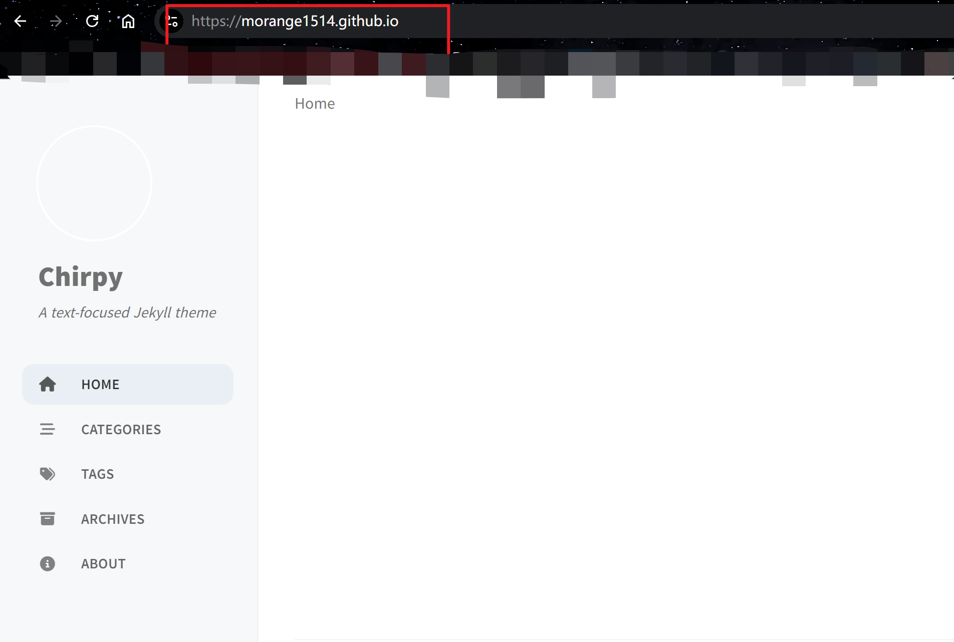Click the Chirpy site title link

point(81,277)
